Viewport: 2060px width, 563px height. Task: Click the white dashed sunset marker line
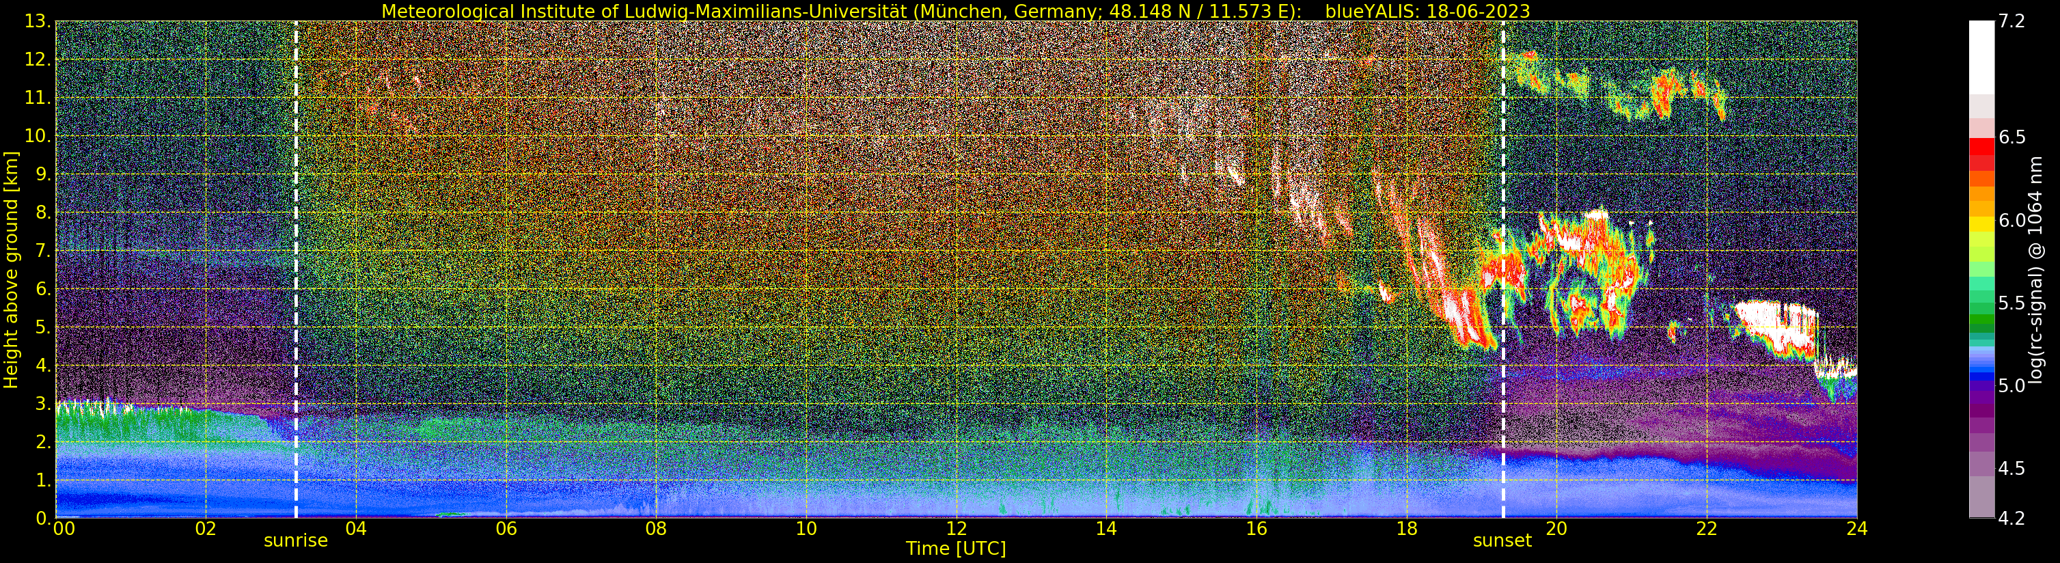[1502, 269]
